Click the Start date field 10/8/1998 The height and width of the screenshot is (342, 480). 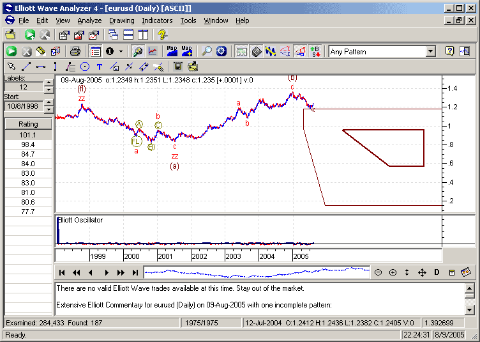tap(24, 106)
